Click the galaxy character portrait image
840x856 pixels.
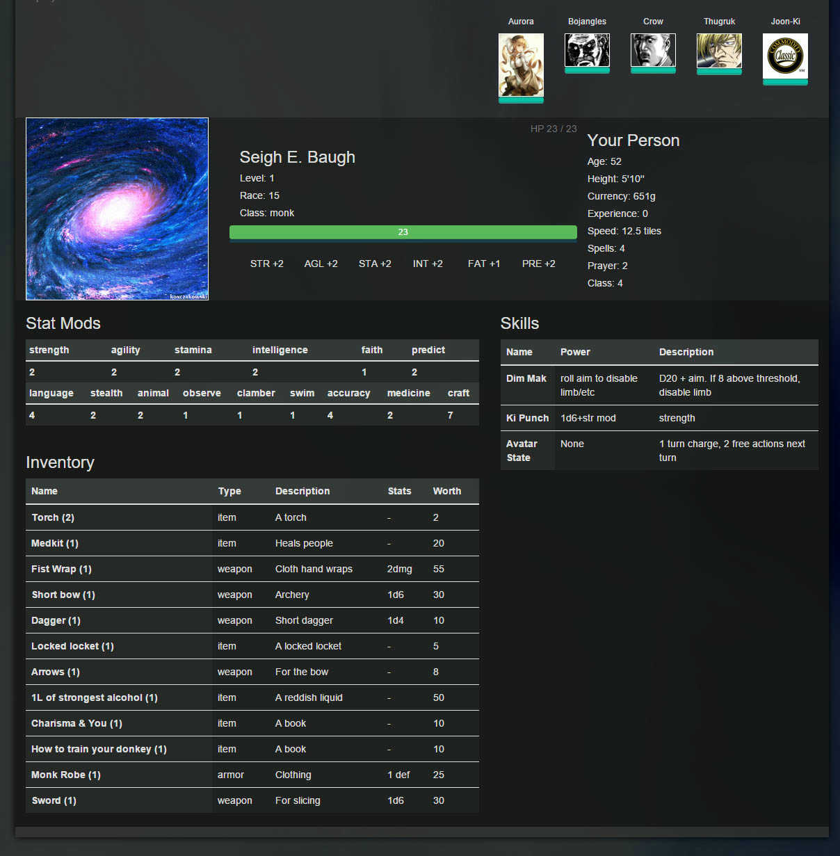117,209
